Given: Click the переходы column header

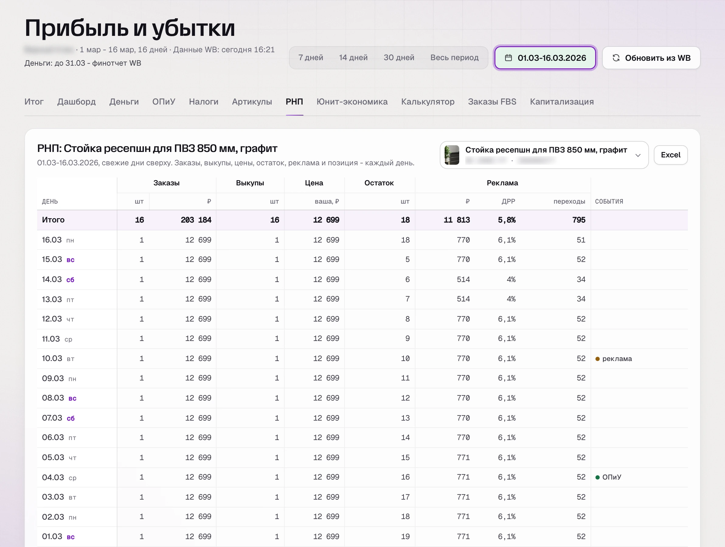Looking at the screenshot, I should pyautogui.click(x=569, y=201).
